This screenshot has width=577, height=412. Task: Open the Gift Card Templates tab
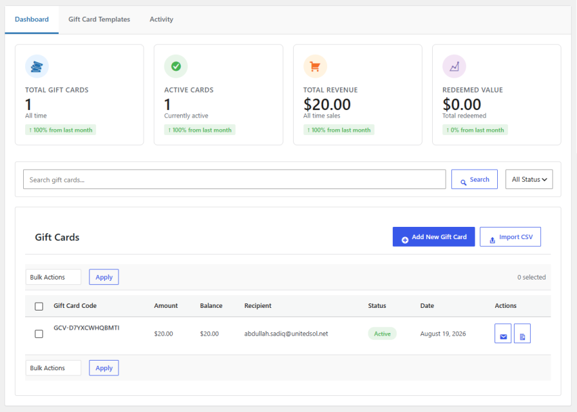99,19
